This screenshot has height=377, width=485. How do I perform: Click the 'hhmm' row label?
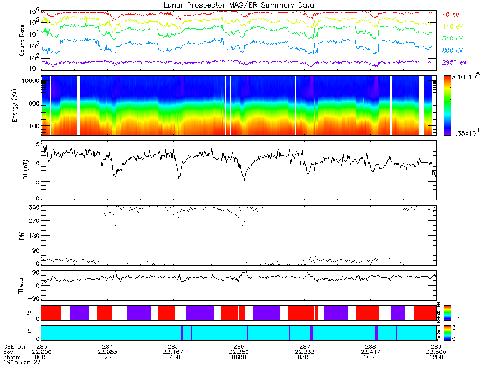pyautogui.click(x=12, y=357)
